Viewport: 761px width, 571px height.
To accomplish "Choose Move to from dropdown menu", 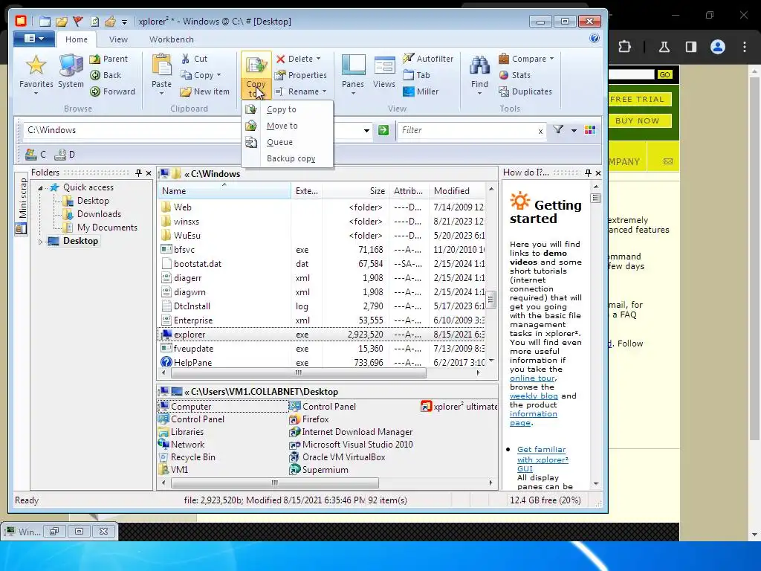I will click(x=288, y=126).
